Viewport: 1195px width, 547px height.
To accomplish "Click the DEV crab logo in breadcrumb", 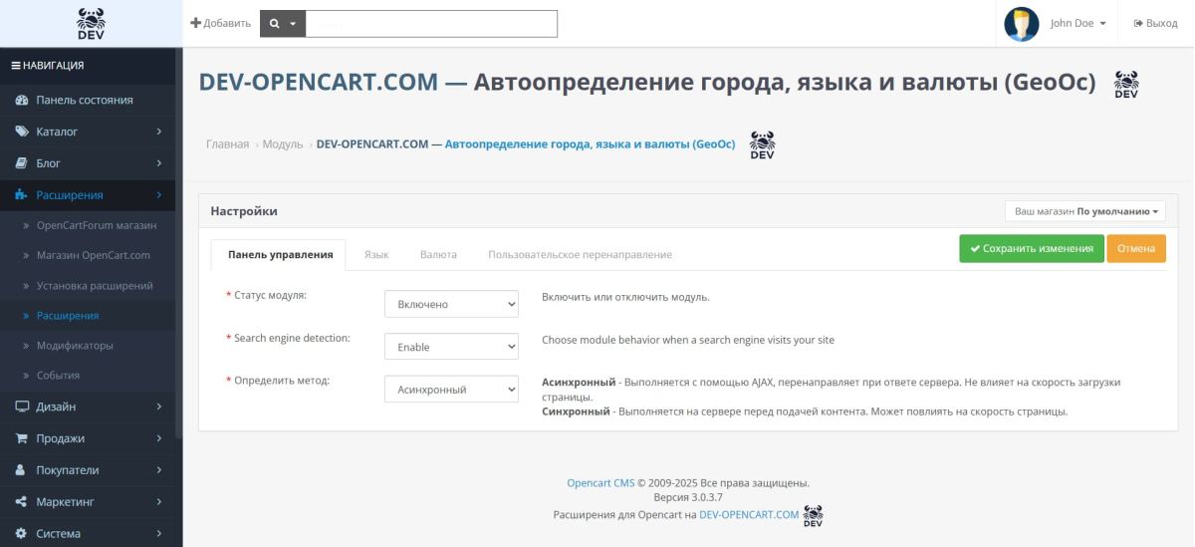I will (762, 145).
